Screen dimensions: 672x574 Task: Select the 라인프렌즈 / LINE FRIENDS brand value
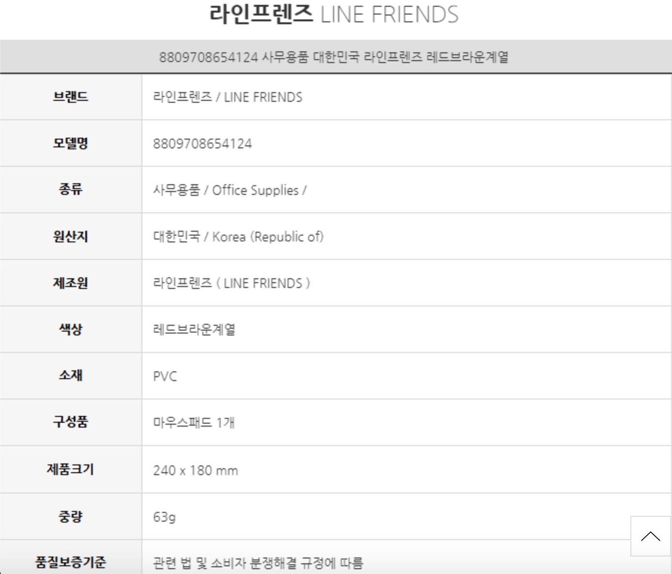coord(228,97)
